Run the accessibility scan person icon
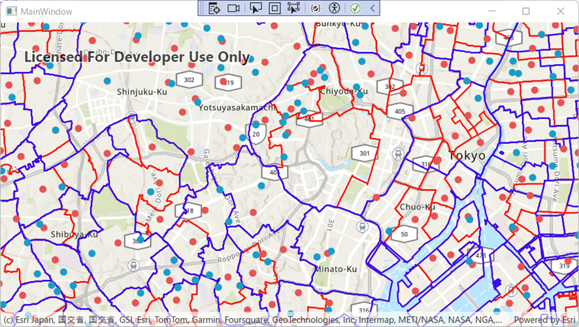The width and height of the screenshot is (579, 327). (x=334, y=8)
